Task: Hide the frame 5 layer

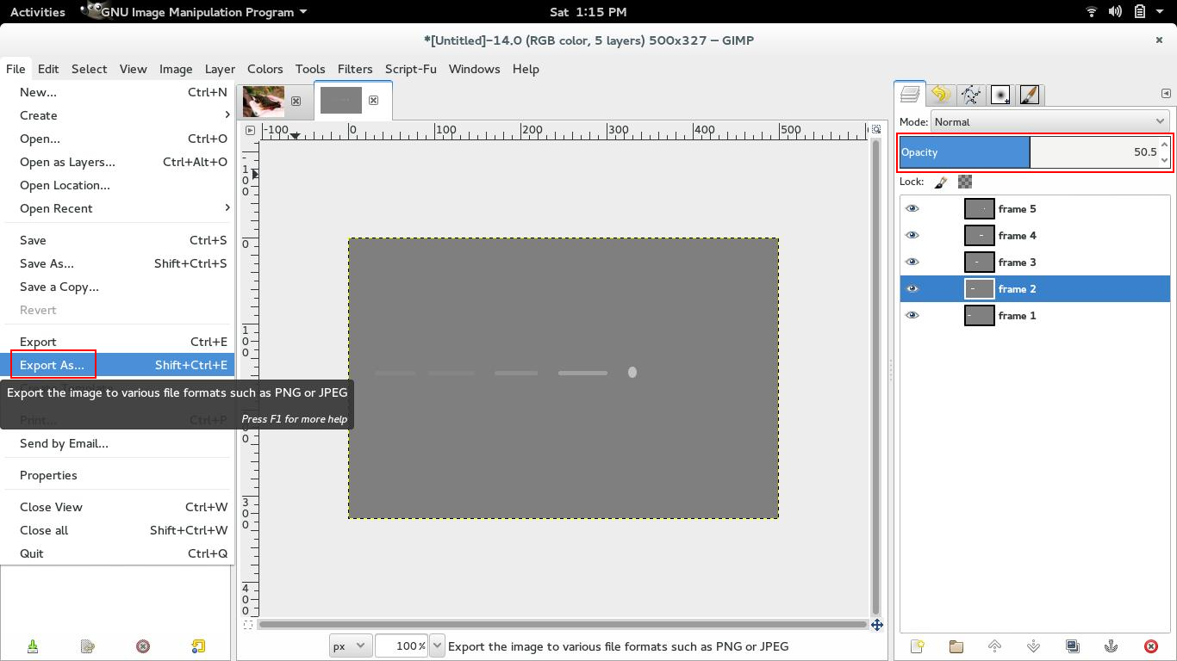Action: pos(912,208)
